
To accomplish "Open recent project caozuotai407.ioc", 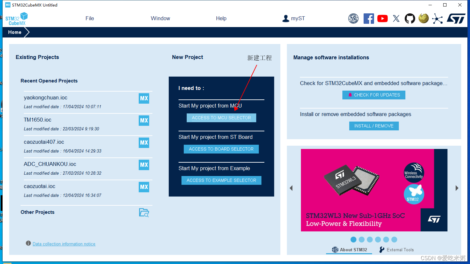I will pos(44,142).
